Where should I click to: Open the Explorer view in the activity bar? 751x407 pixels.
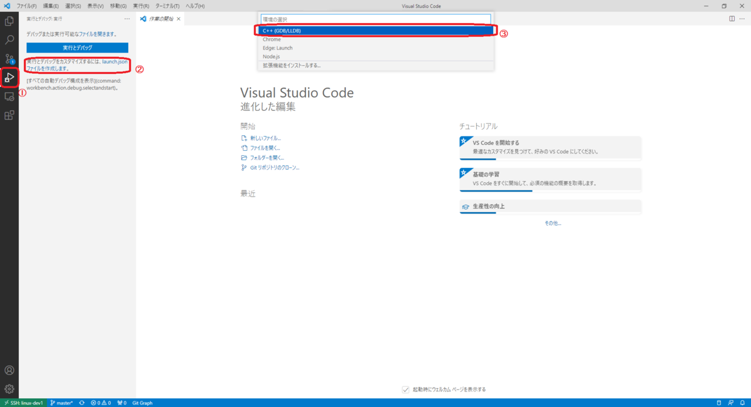coord(9,21)
